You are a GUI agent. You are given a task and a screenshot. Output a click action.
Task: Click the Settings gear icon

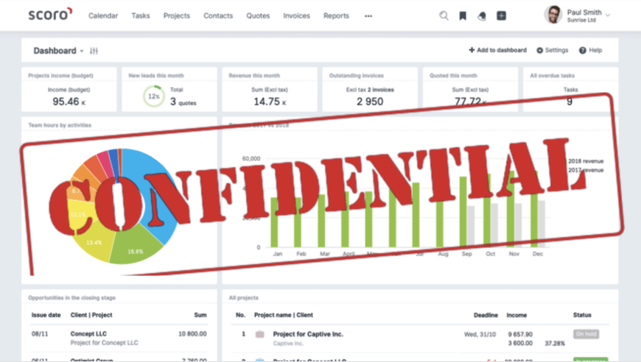[x=539, y=50]
